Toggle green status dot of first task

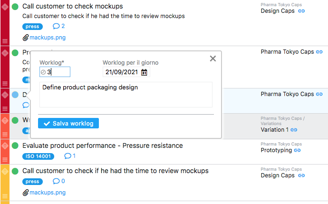tap(15, 7)
